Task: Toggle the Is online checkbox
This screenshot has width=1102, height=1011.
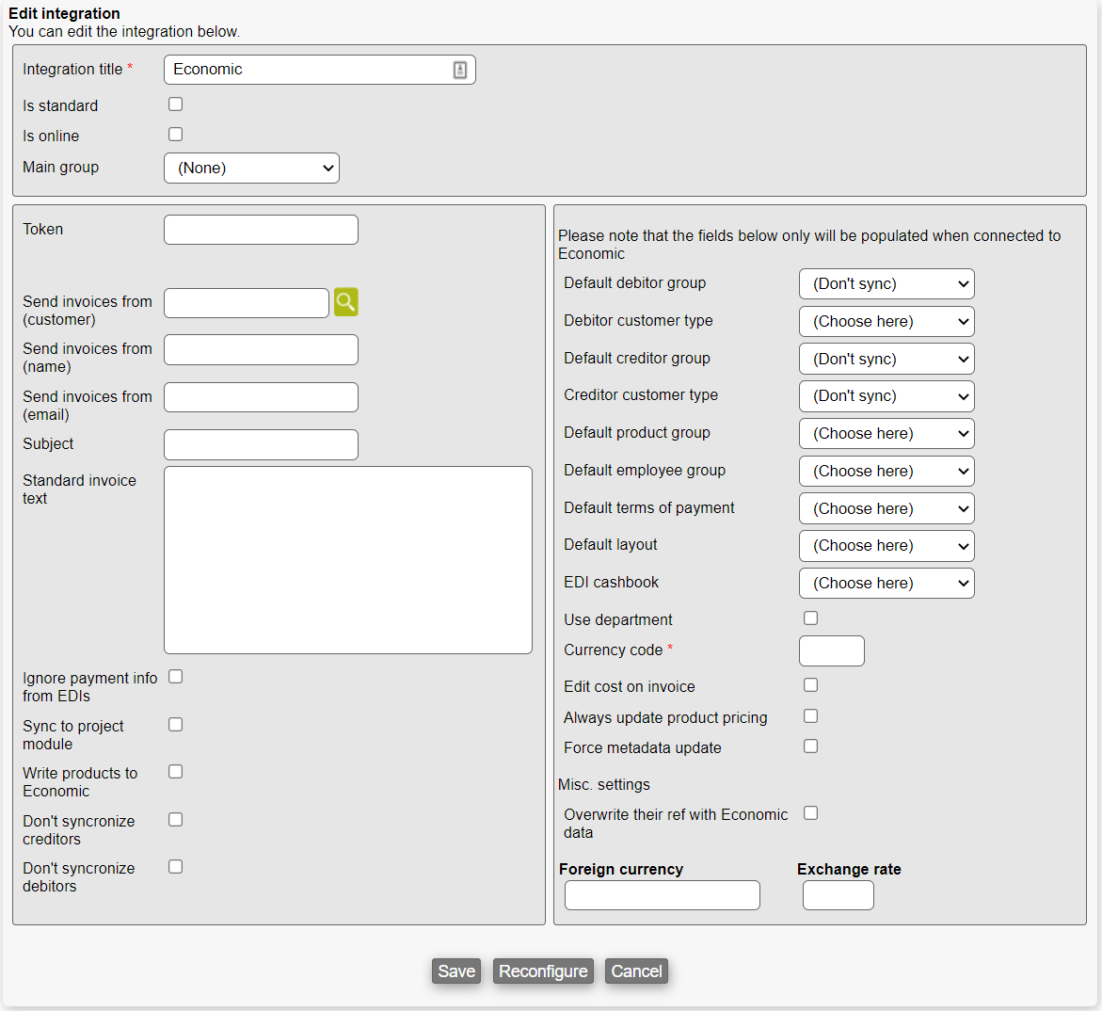Action: tap(175, 135)
